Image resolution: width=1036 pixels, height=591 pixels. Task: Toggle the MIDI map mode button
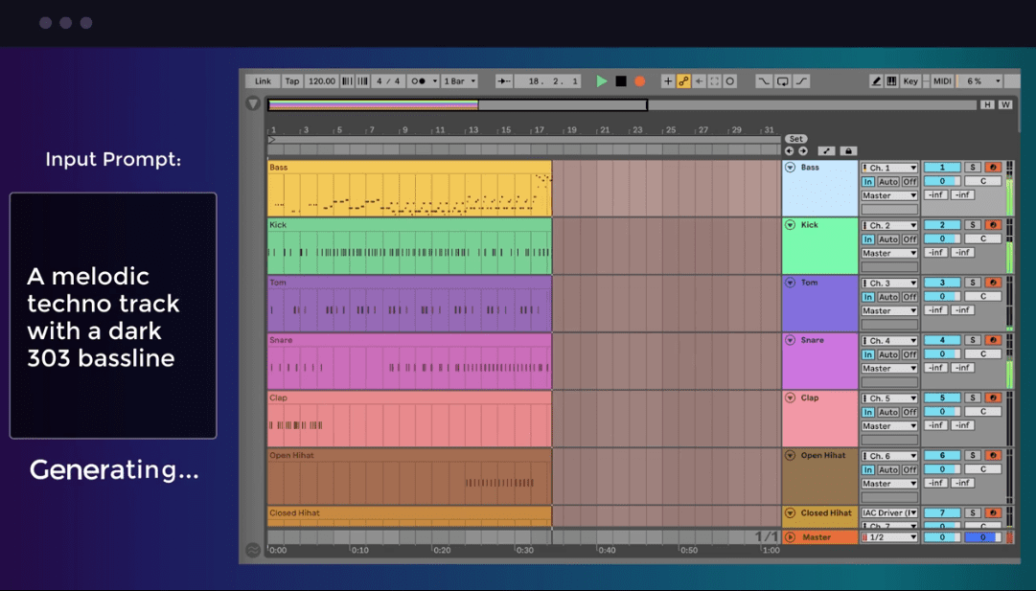click(x=942, y=81)
